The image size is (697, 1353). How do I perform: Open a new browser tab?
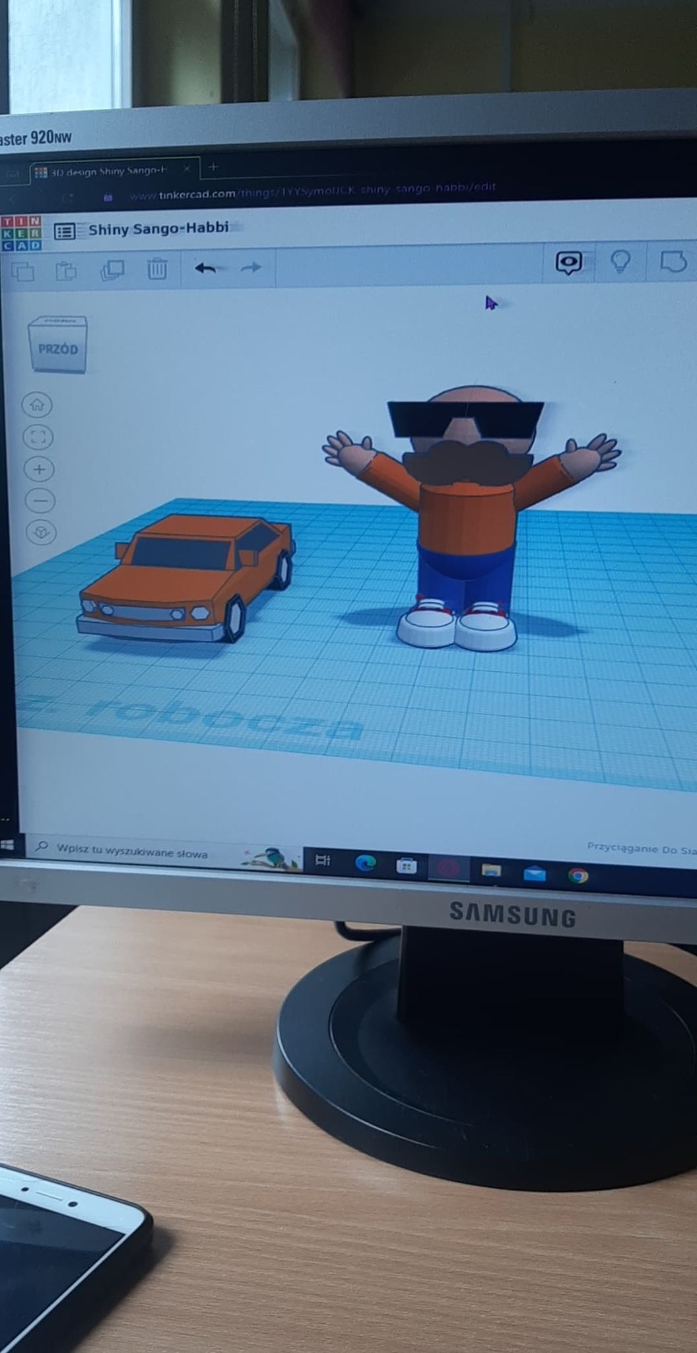(x=213, y=167)
